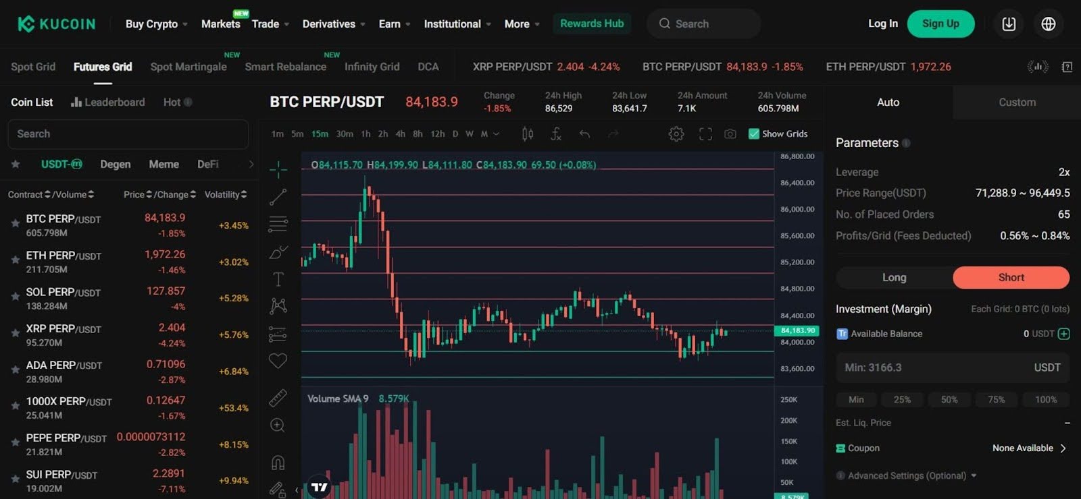Click the Parameters info icon
Viewport: 1081px width, 499px height.
click(906, 143)
